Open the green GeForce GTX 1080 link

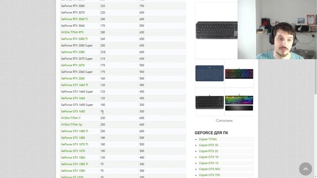tap(73, 138)
